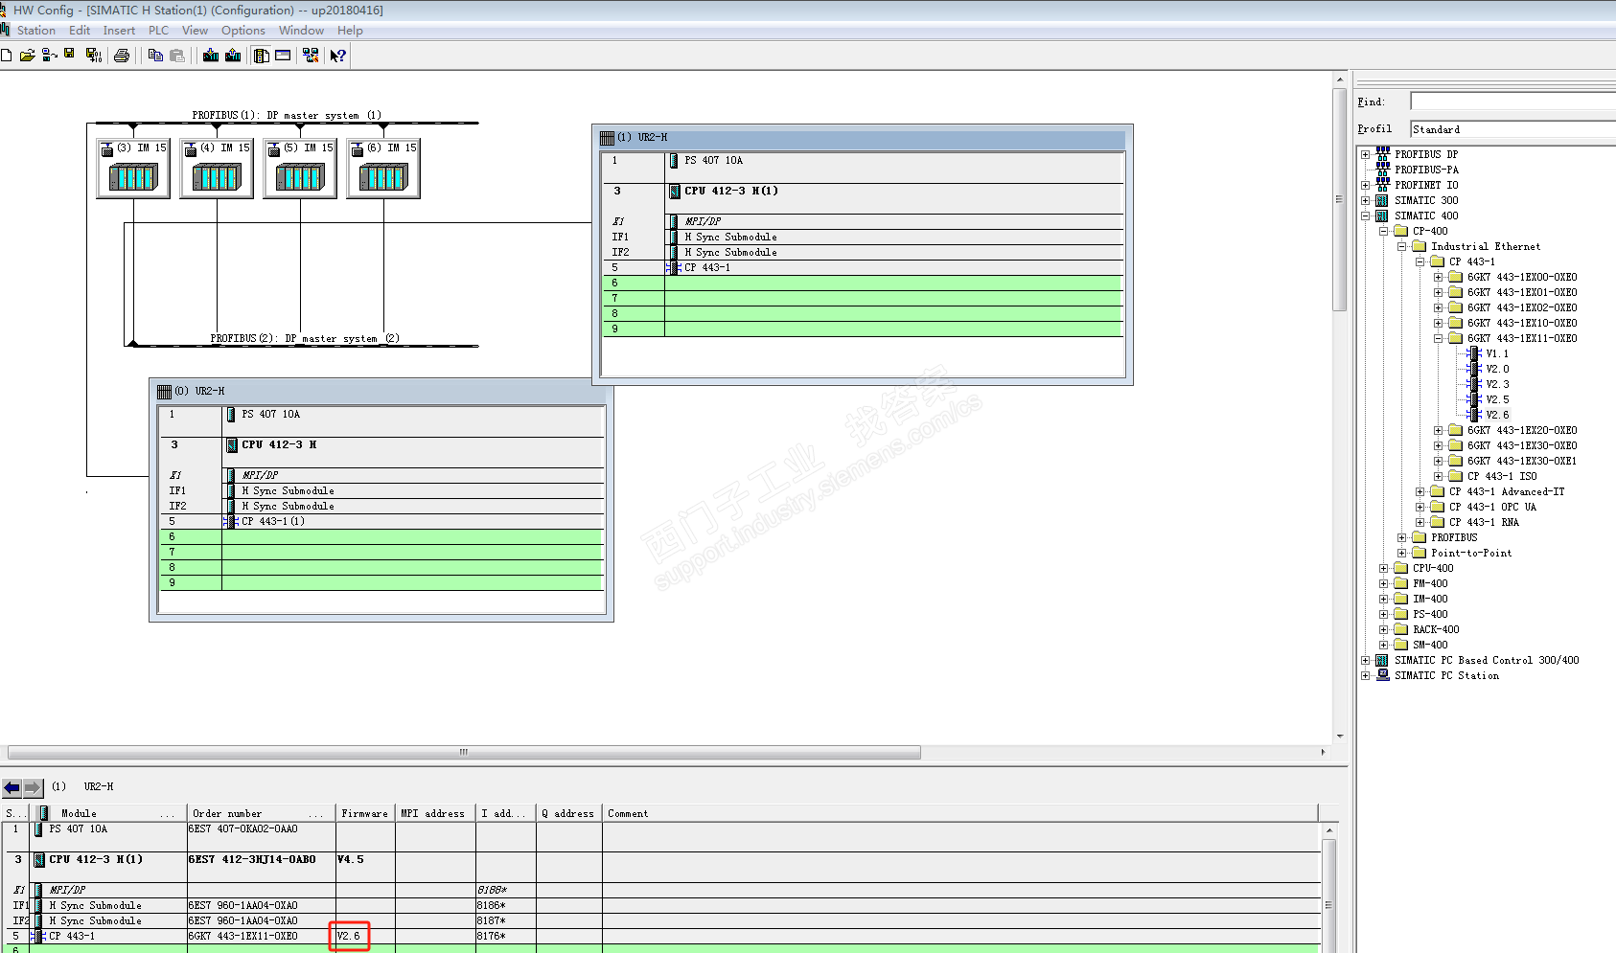Select the IM 153 station (5) icon

pyautogui.click(x=300, y=168)
